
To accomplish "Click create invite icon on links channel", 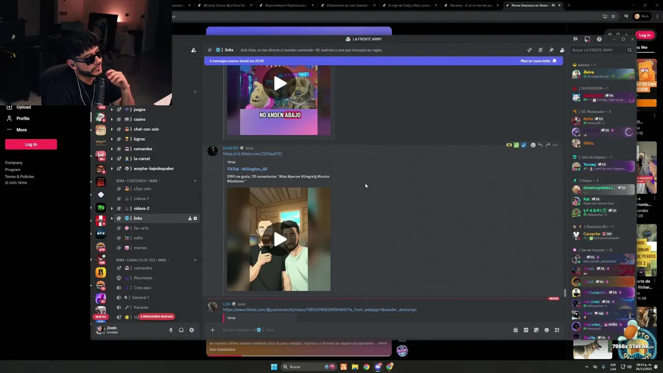I will pyautogui.click(x=190, y=218).
